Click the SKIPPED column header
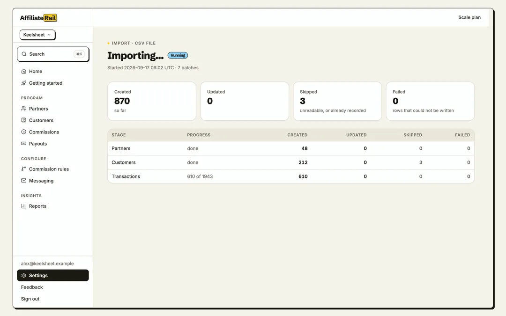The image size is (506, 316). click(x=413, y=135)
